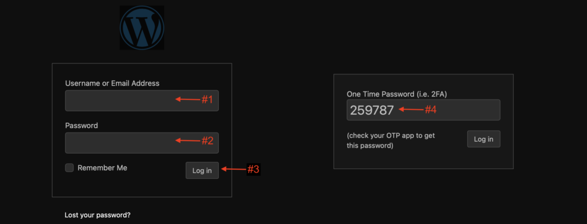Click the red #3 annotation marker
The image size is (587, 224).
253,169
